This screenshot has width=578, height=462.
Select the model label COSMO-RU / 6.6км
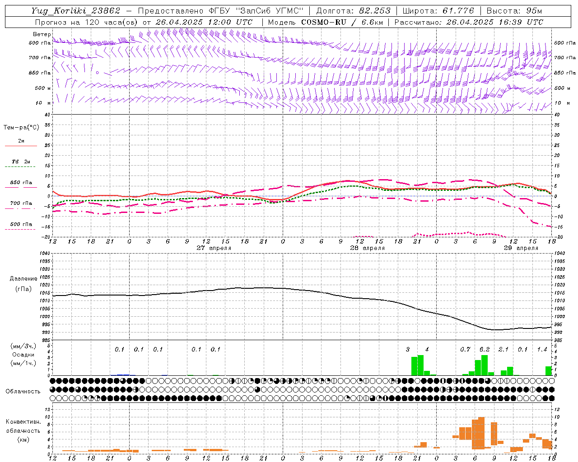coord(342,22)
